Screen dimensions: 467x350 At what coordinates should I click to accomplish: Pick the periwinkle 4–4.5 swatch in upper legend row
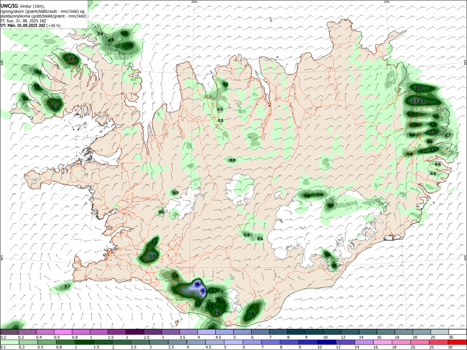point(207,332)
